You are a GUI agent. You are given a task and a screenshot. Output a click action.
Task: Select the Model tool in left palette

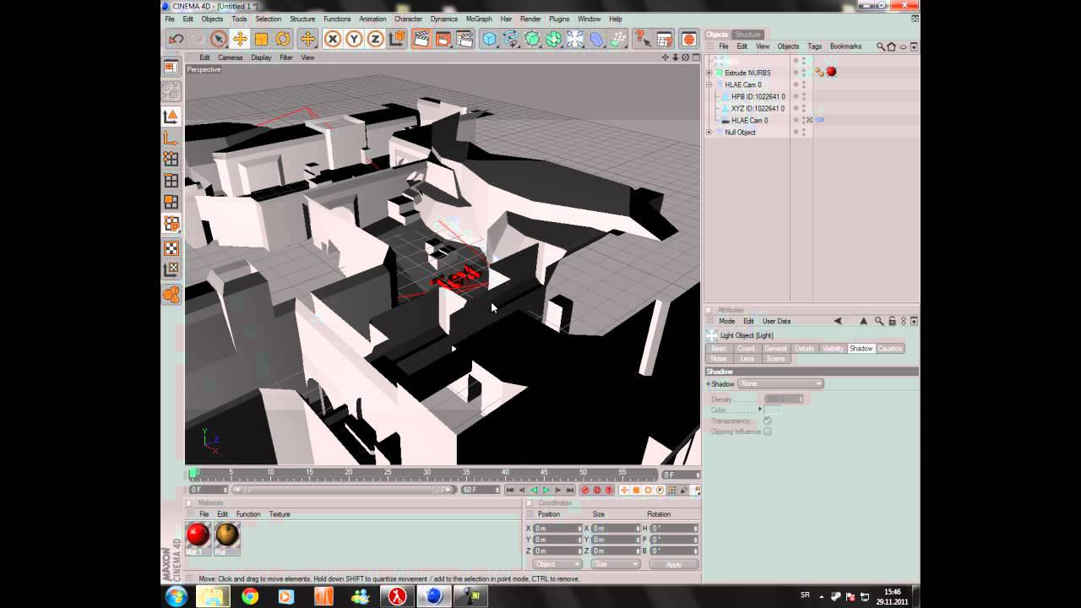tap(171, 116)
